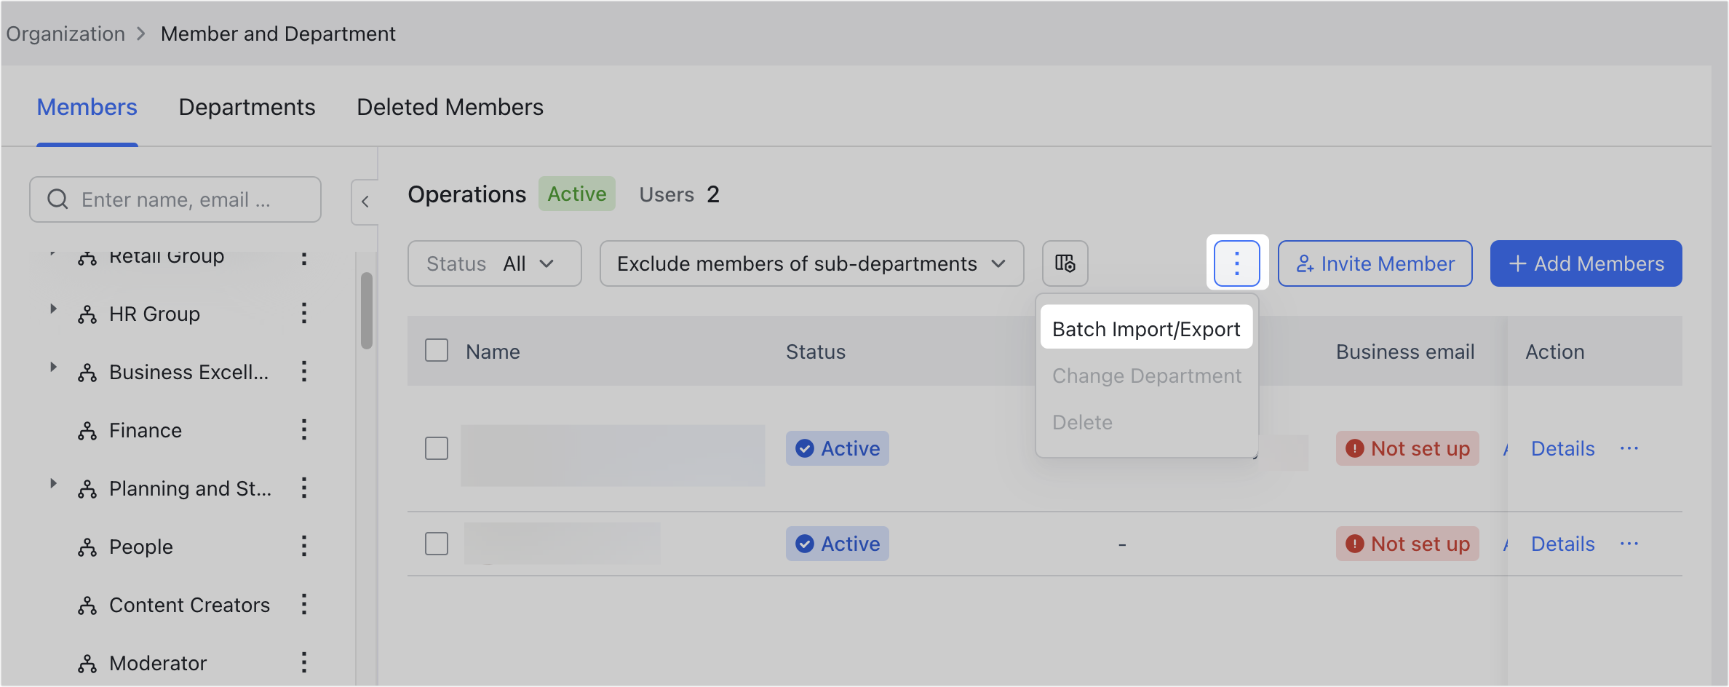Open the sub-departments filter dropdown

[811, 263]
